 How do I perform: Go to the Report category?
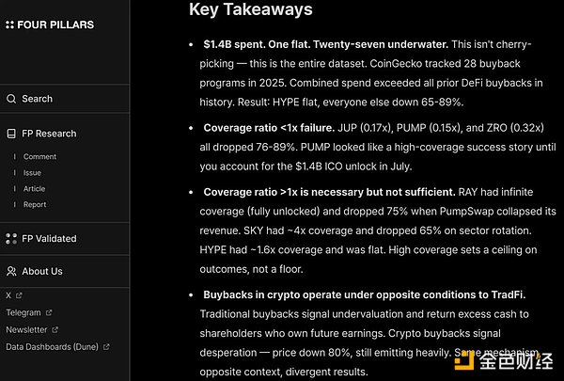click(35, 205)
